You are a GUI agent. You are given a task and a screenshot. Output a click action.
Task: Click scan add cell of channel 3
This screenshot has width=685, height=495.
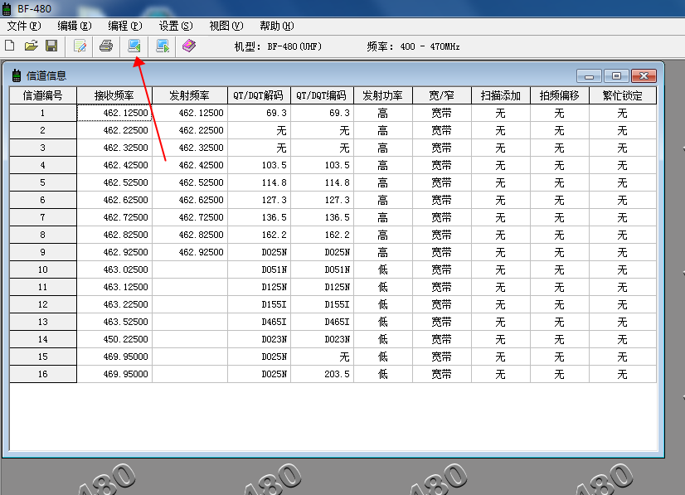[x=501, y=148]
